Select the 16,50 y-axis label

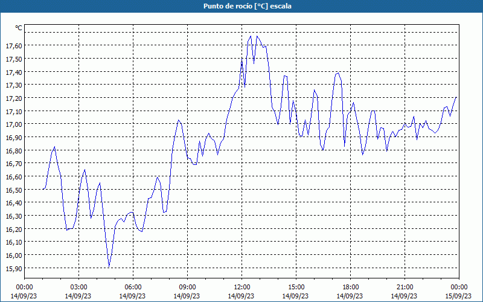pyautogui.click(x=14, y=190)
